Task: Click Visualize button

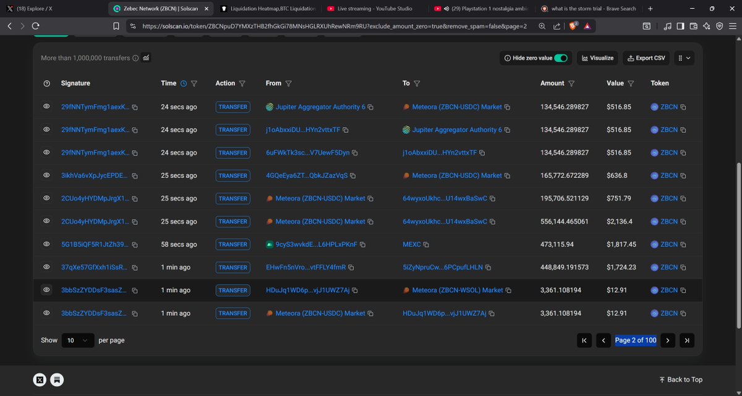Action: (x=597, y=58)
